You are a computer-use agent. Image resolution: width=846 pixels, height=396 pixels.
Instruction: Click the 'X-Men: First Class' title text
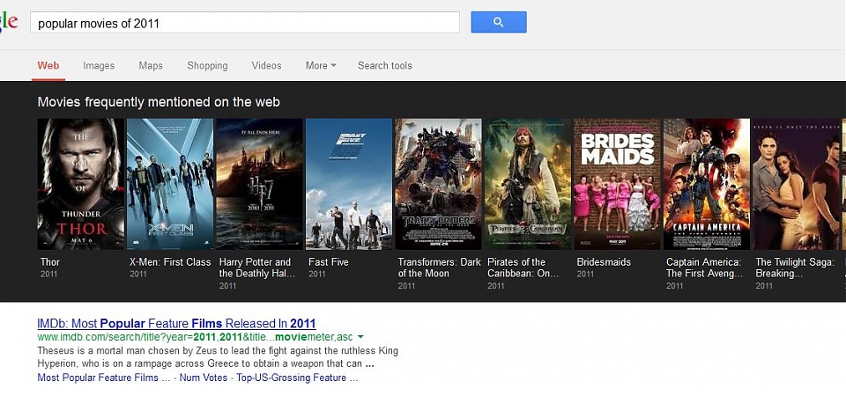pos(170,262)
